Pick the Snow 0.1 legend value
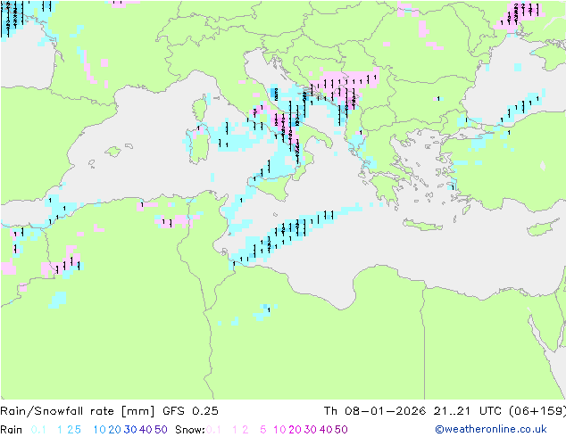 (213, 430)
